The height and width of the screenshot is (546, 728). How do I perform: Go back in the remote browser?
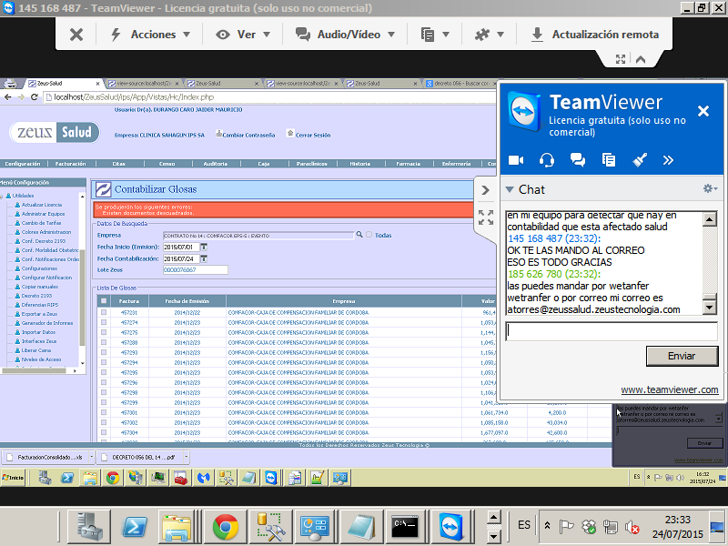tap(7, 97)
